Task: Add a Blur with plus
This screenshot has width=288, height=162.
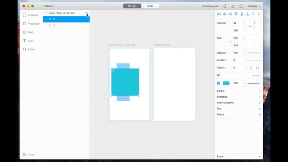Action: point(260,108)
